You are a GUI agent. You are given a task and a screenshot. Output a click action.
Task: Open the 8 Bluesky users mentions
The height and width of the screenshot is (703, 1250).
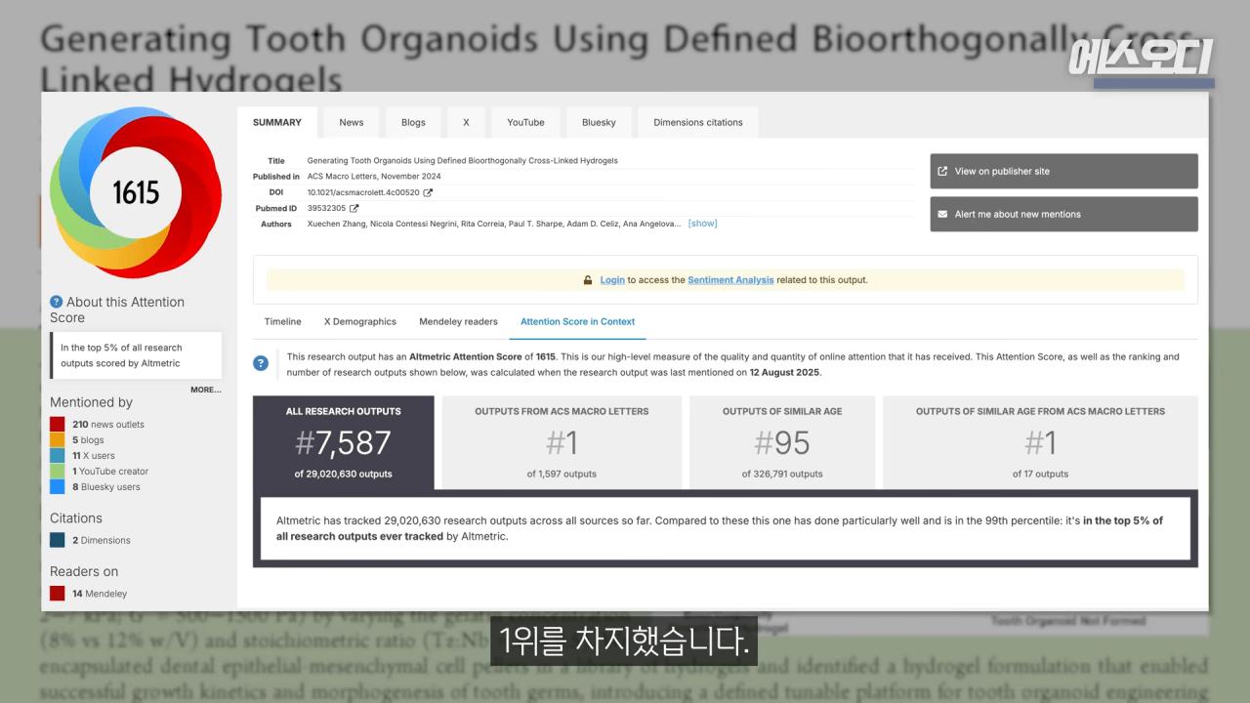(x=106, y=487)
